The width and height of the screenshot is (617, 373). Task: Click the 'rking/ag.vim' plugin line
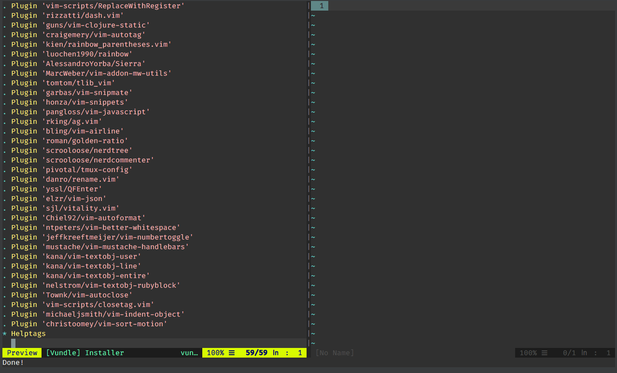tap(52, 121)
